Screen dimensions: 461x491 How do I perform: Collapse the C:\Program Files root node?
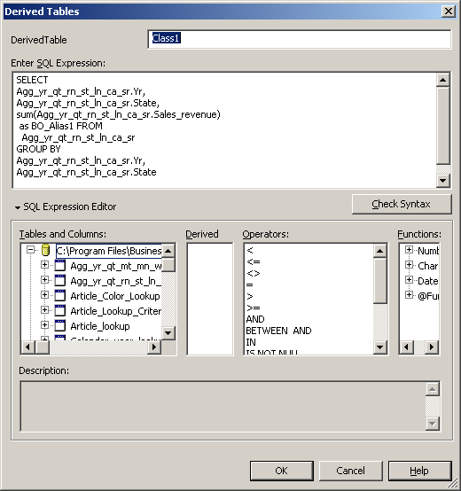tap(30, 250)
